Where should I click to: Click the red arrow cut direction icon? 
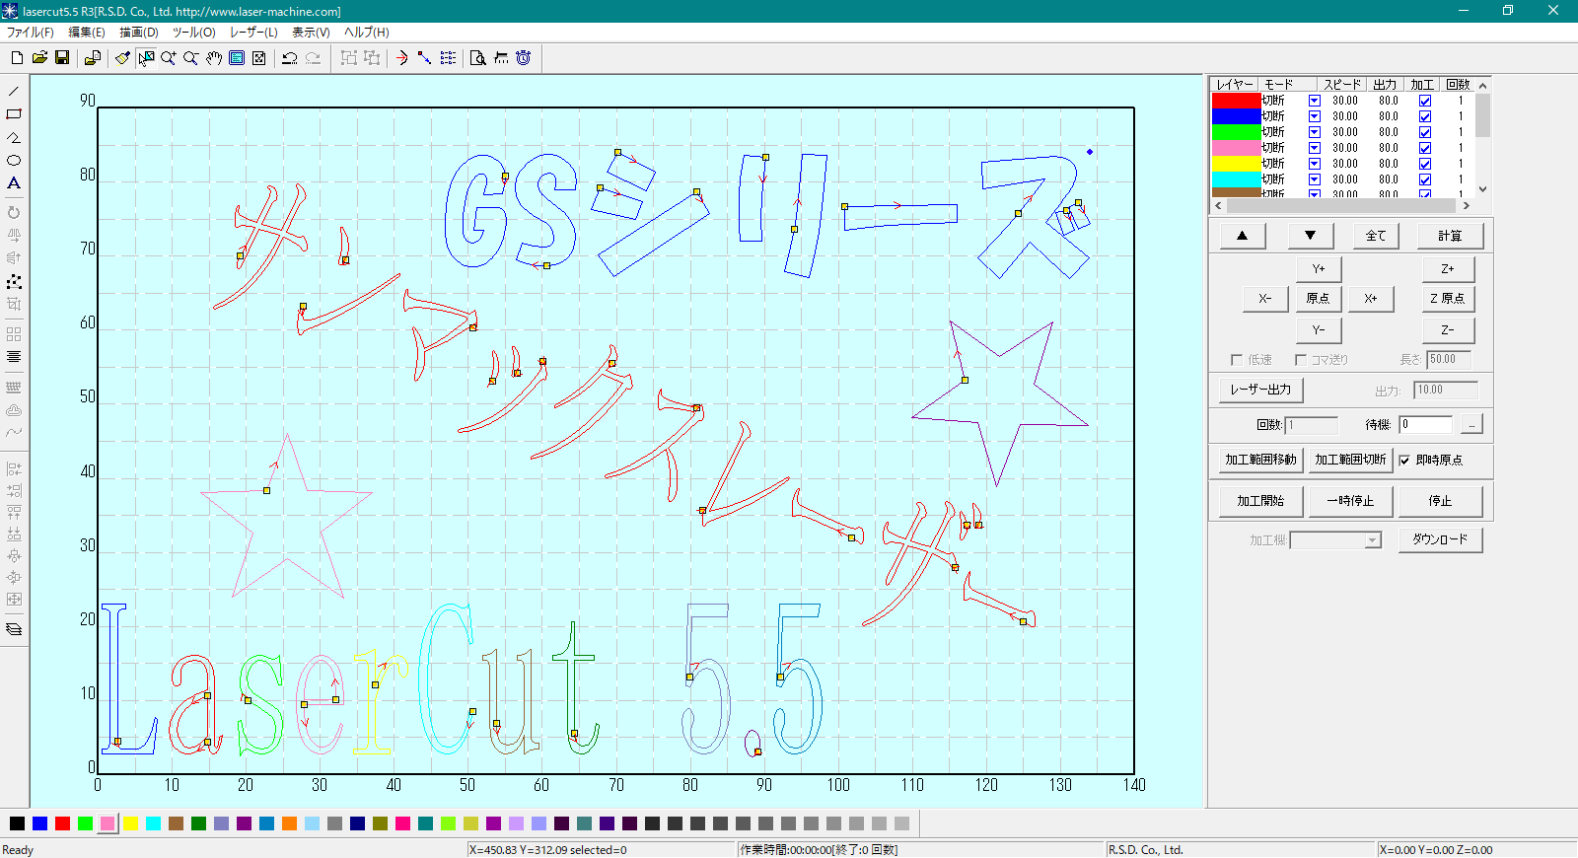tap(402, 58)
